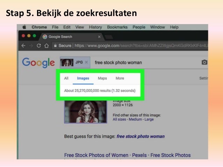Click the browser forward arrow
The height and width of the screenshot is (167, 223).
[x=31, y=46]
